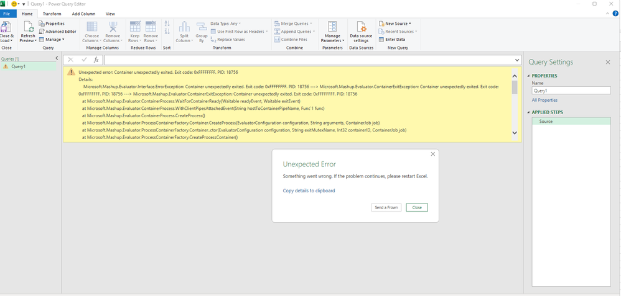Sort descending with Z-A icon

pos(167,31)
